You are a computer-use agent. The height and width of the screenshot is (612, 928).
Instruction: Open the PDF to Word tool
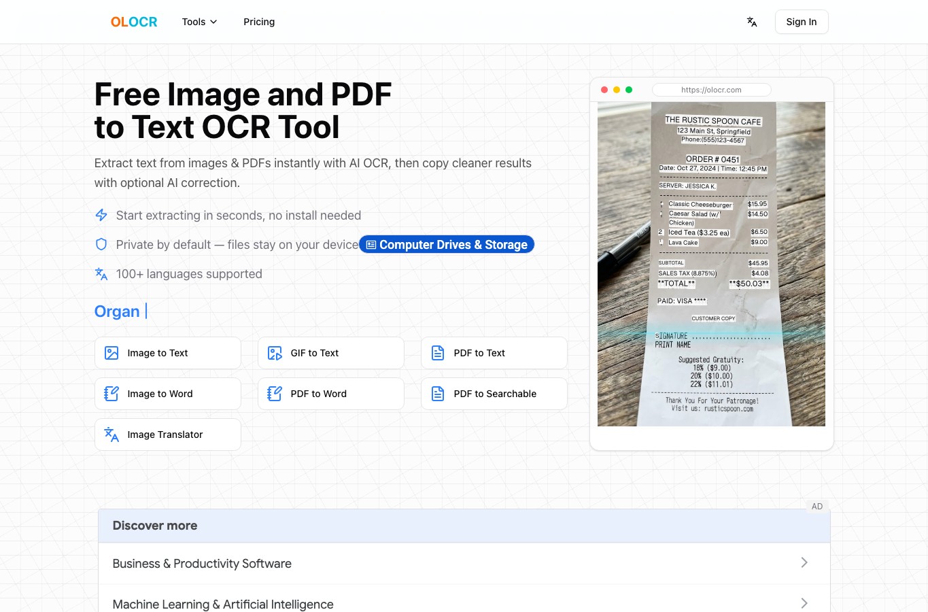point(331,394)
